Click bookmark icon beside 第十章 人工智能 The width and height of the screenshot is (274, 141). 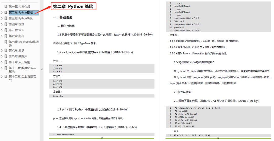coord(6,62)
